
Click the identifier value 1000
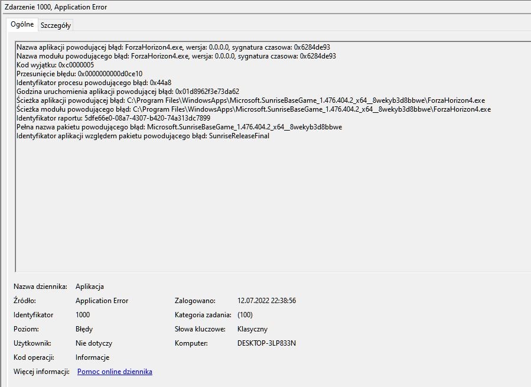click(83, 315)
